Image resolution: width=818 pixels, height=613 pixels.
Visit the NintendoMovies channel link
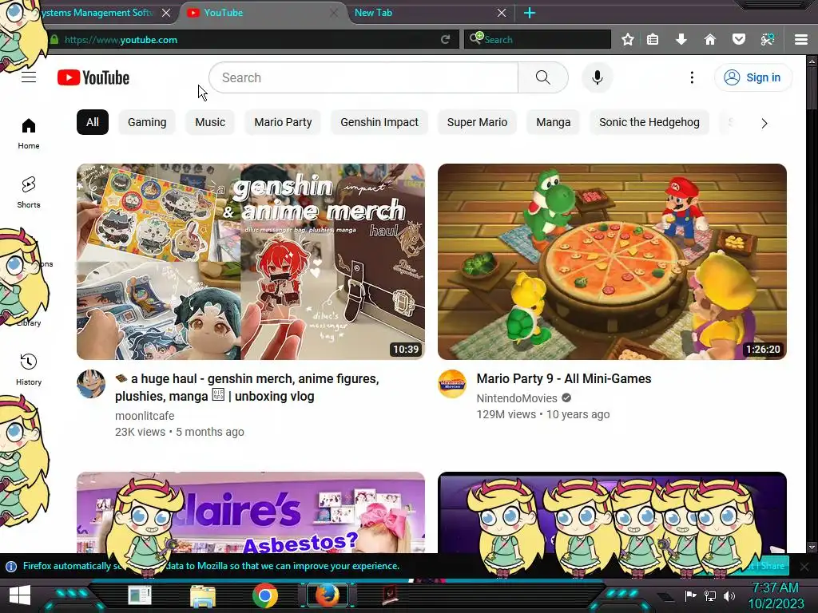[x=517, y=398]
